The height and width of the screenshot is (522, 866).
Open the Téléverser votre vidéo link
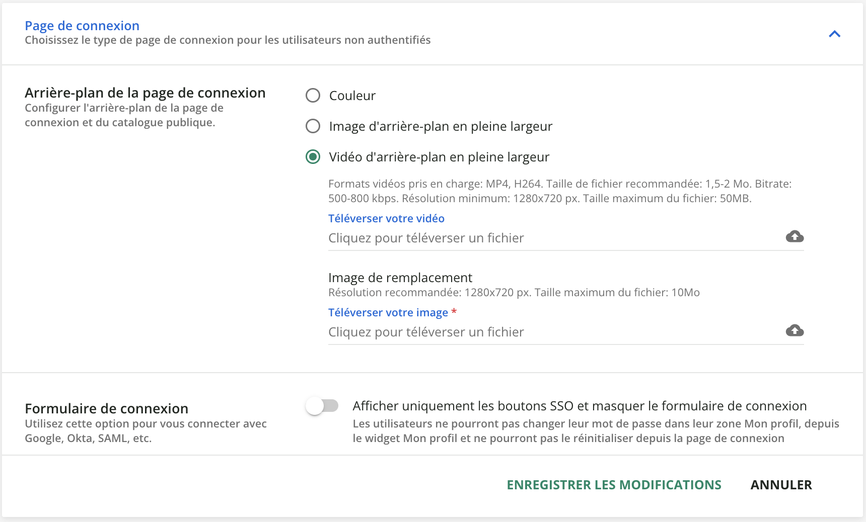386,218
